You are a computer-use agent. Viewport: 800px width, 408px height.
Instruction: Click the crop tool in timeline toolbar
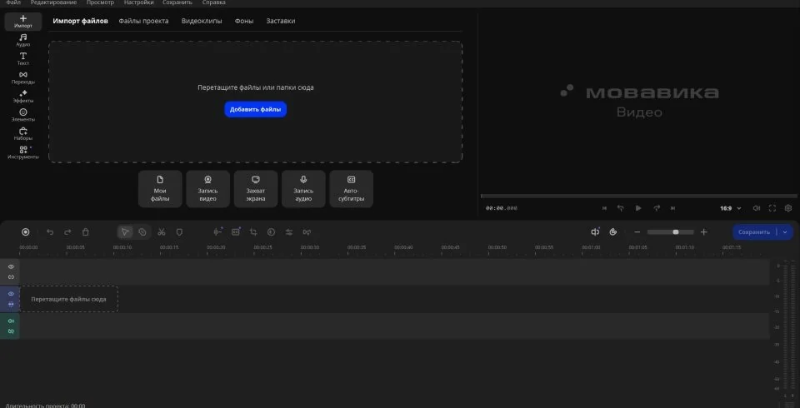[x=253, y=232]
